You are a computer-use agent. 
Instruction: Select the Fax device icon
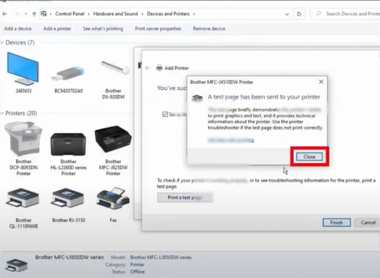[x=113, y=198]
